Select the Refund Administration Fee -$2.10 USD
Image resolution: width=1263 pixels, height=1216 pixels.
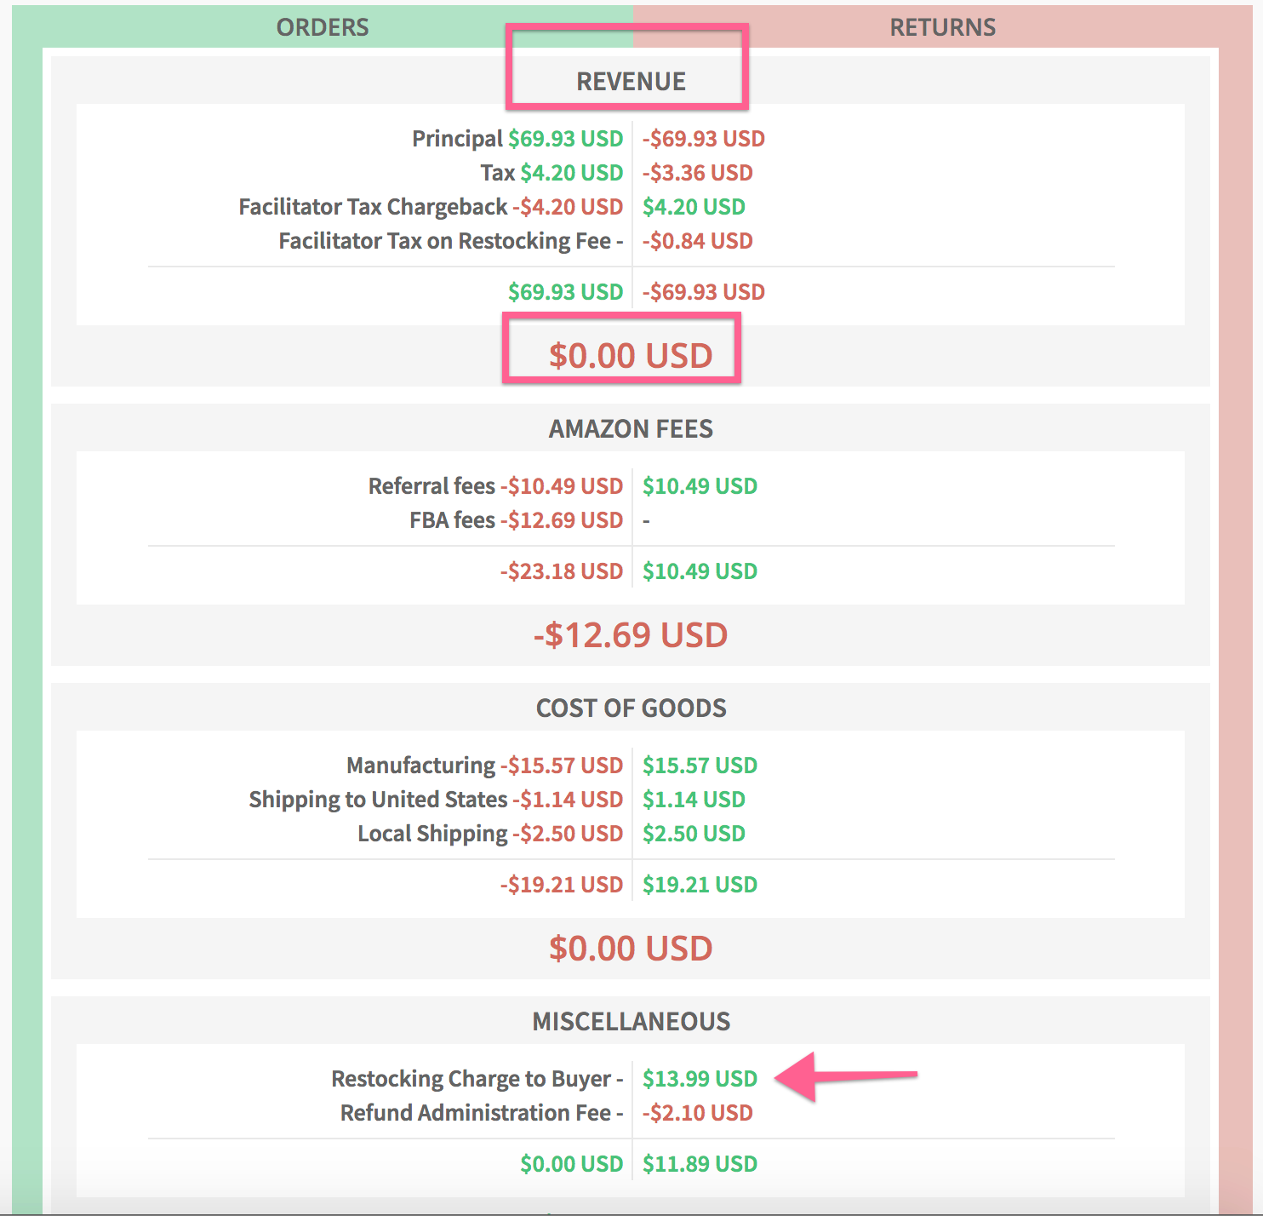coord(698,1111)
